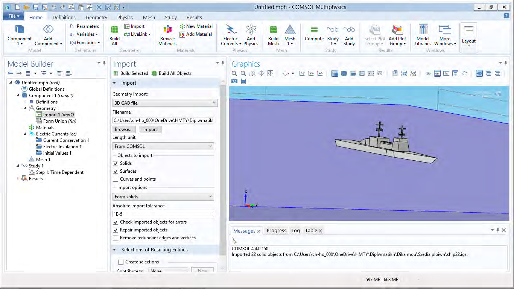Image resolution: width=514 pixels, height=289 pixels.
Task: Open the Form solids dropdown
Action: pyautogui.click(x=163, y=196)
